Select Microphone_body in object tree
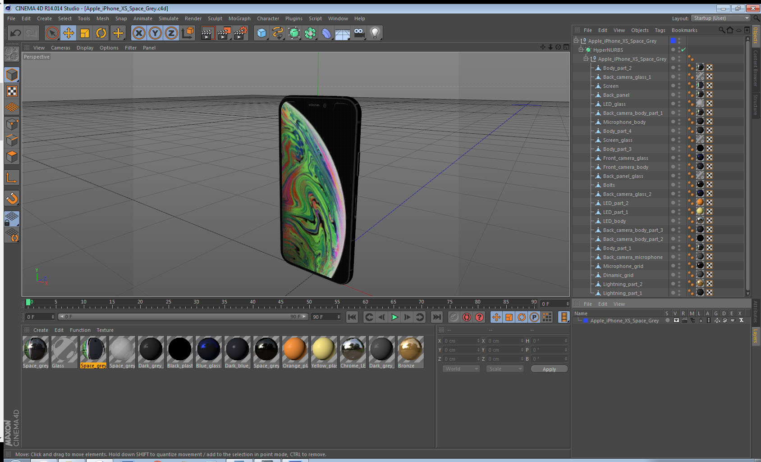Viewport: 761px width, 462px height. pyautogui.click(x=624, y=122)
